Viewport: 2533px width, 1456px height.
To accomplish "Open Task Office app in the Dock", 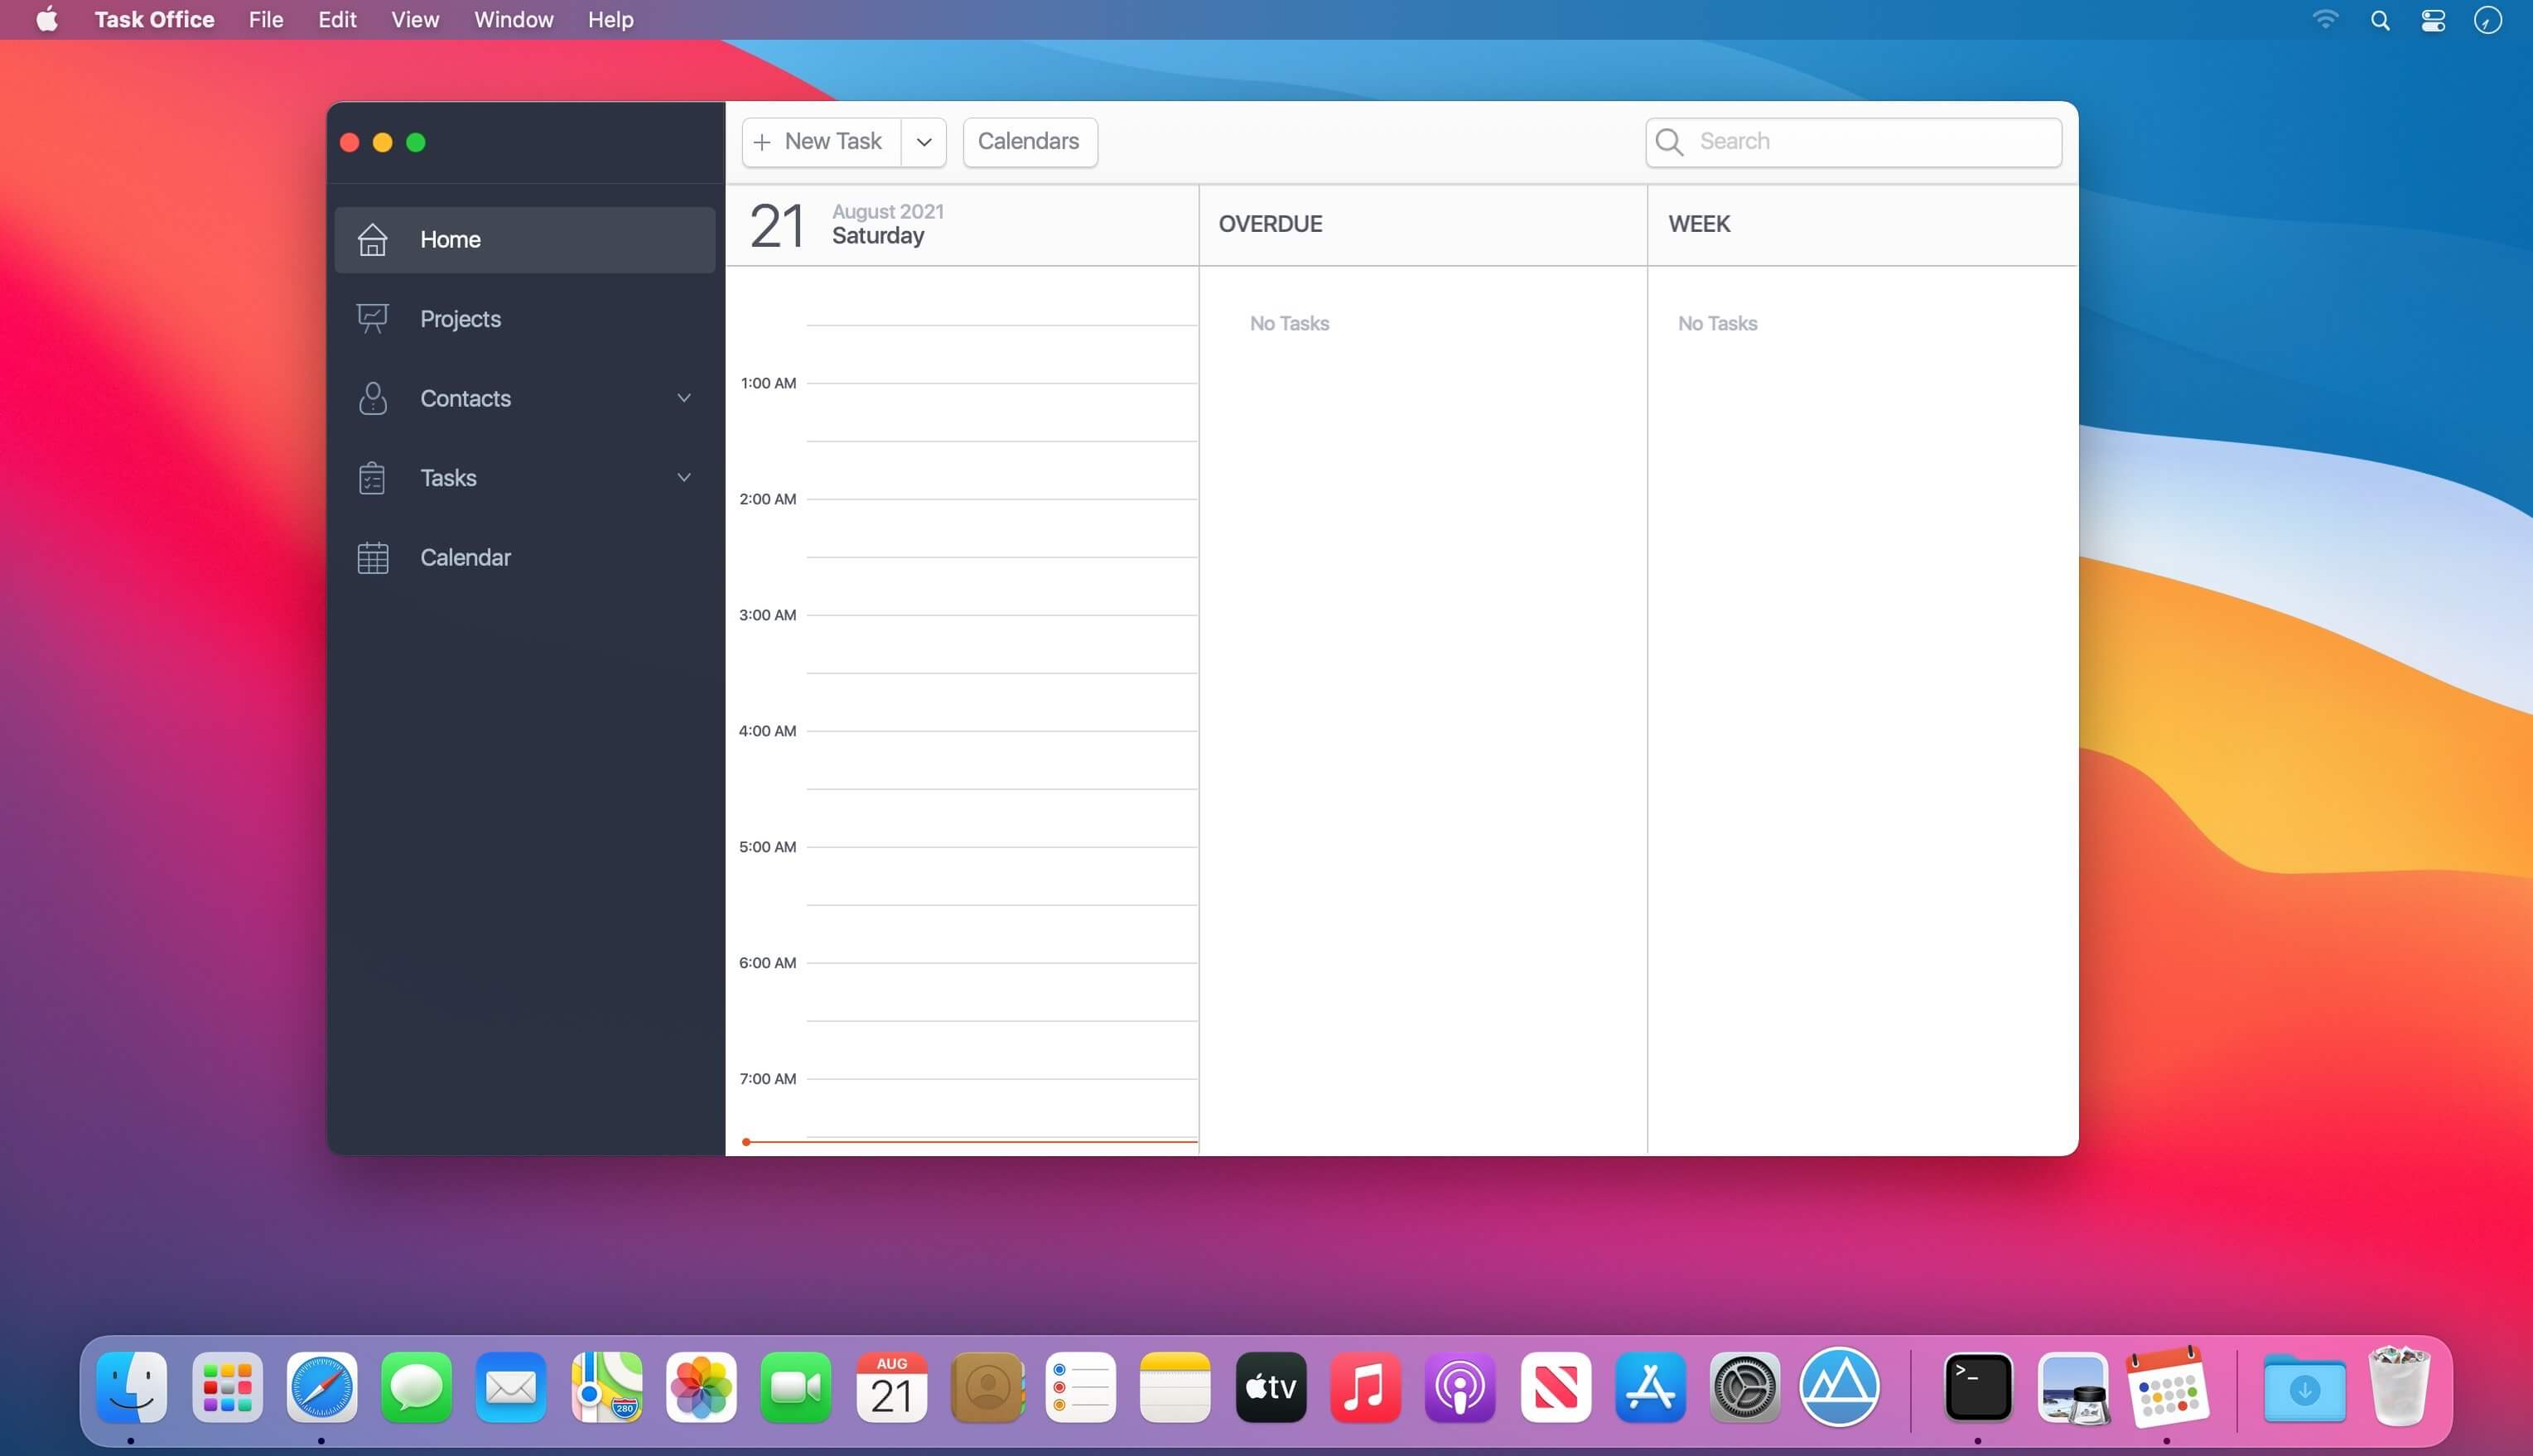I will [2167, 1387].
